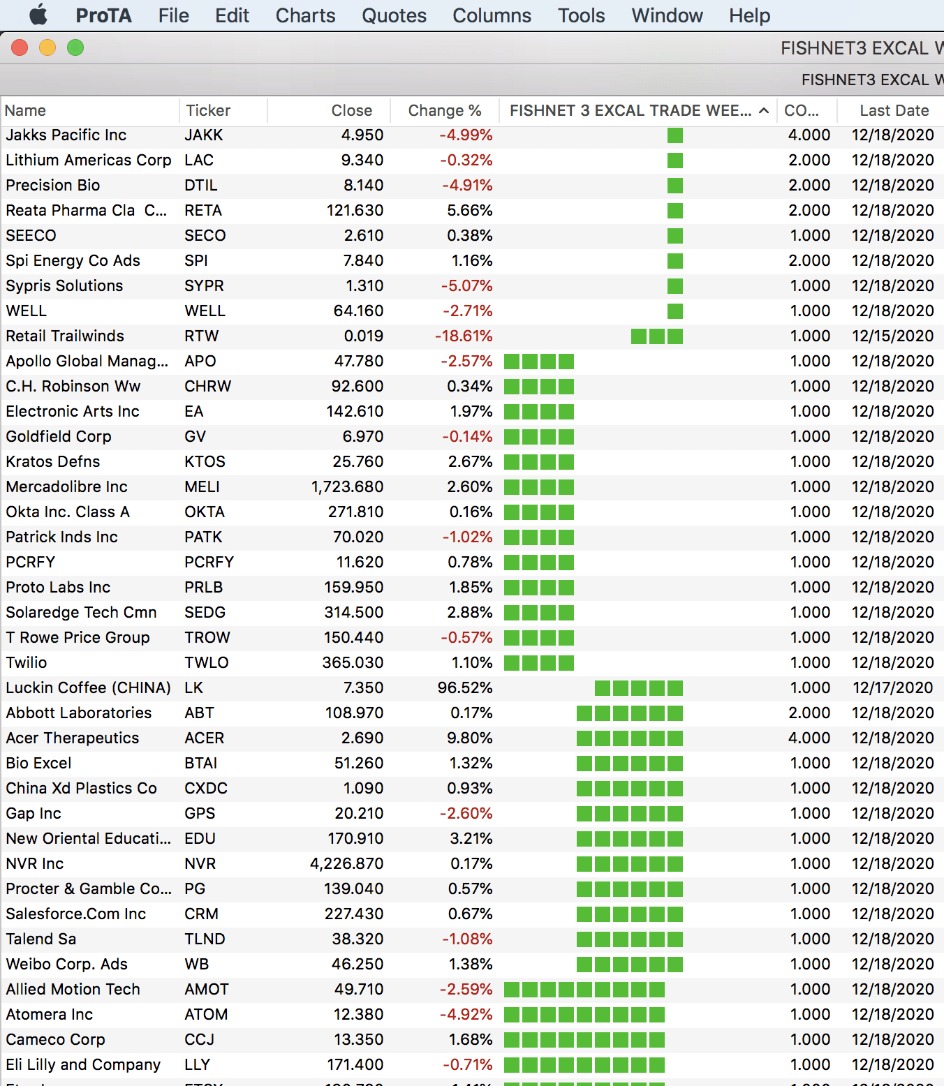Click Patrick Inds change -1.02%
This screenshot has width=944, height=1086.
pos(467,537)
